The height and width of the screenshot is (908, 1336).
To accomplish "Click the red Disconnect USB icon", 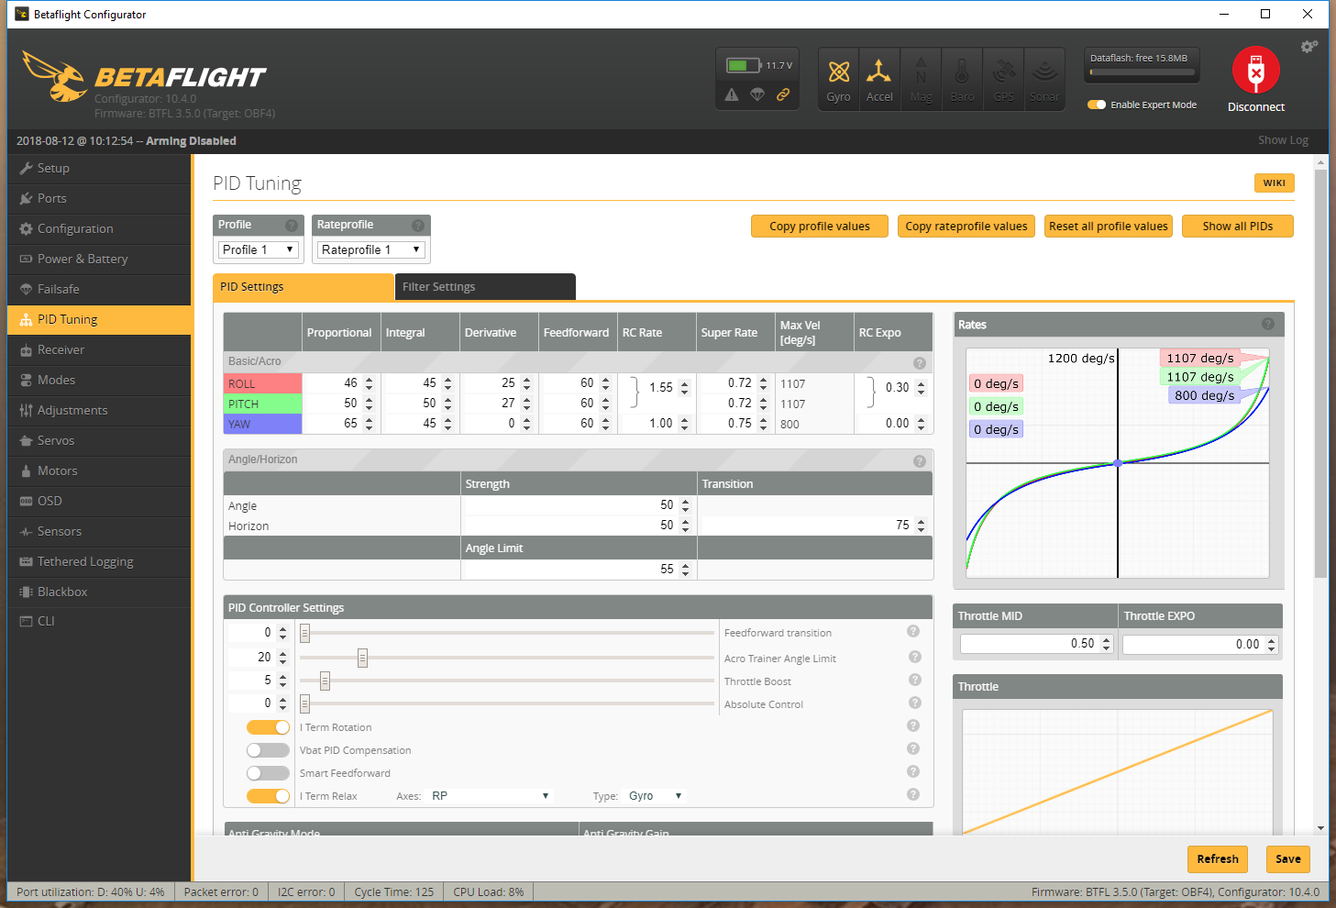I will click(x=1255, y=70).
